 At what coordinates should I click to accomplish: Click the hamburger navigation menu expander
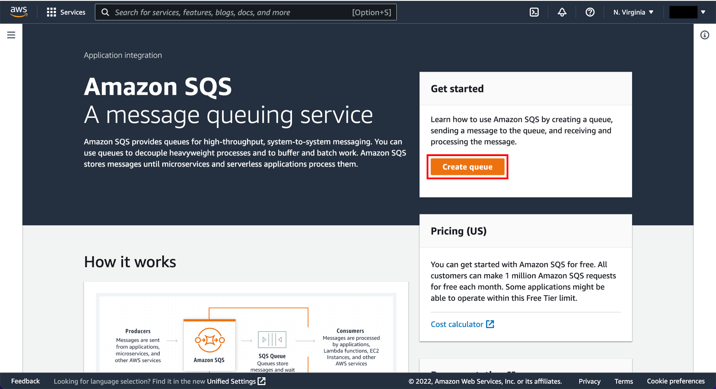click(11, 35)
